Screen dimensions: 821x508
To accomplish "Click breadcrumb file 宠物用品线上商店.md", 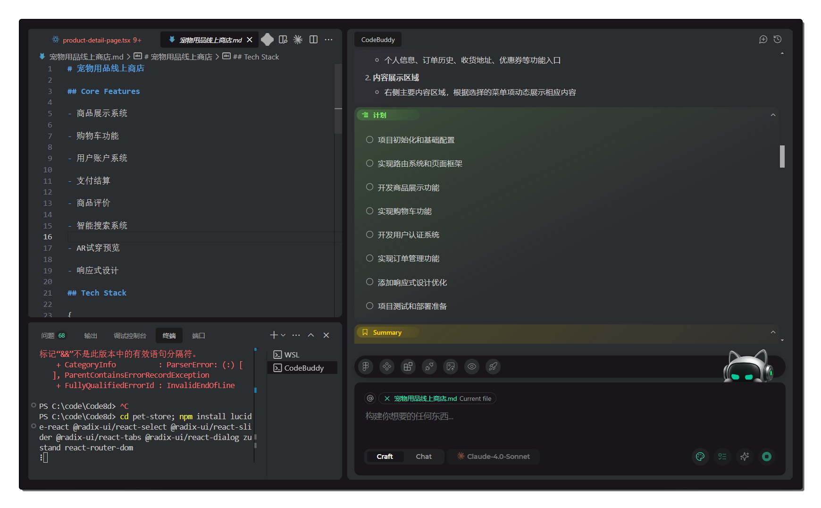I will point(86,57).
